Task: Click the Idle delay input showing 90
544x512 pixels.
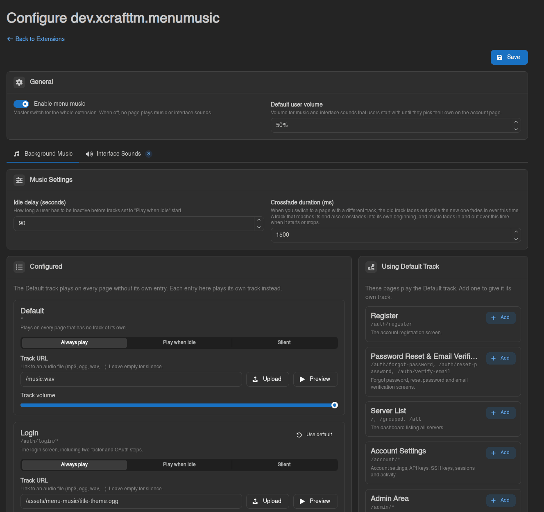Action: (x=134, y=224)
